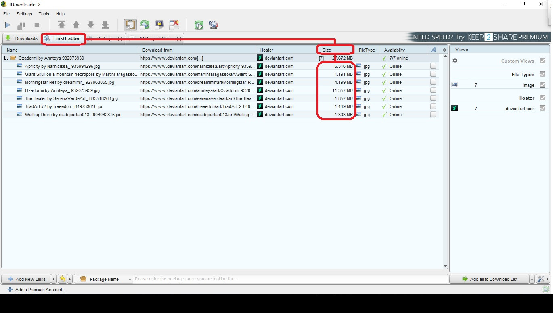Click the pause downloads toolbar icon
Viewport: 553px width, 313px height.
[21, 25]
